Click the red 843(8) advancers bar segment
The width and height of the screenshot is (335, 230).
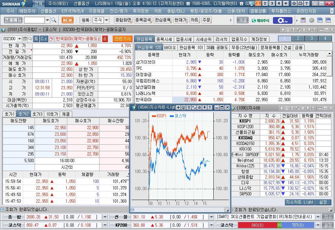258,225
